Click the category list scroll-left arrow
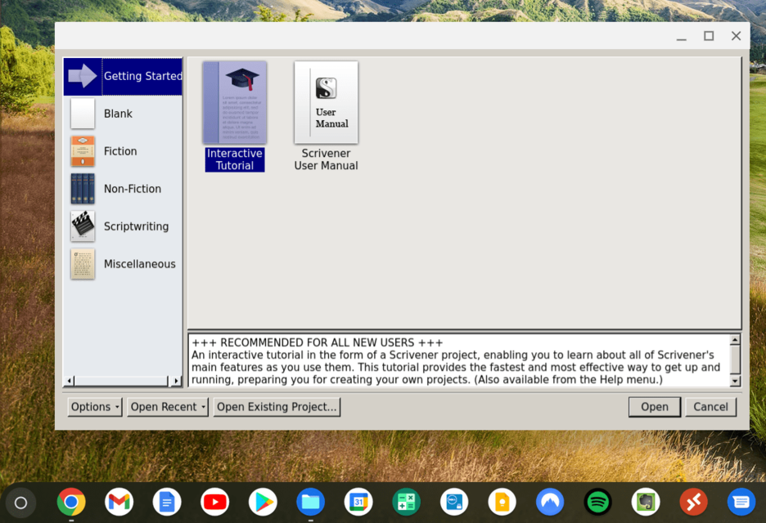766x523 pixels. (x=70, y=381)
